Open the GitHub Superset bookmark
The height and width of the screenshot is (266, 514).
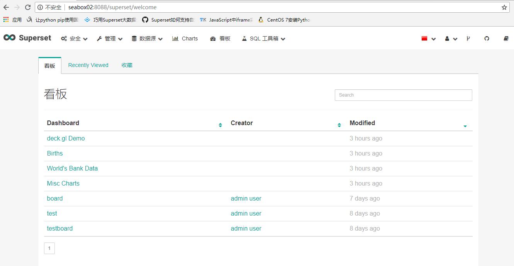click(x=168, y=20)
